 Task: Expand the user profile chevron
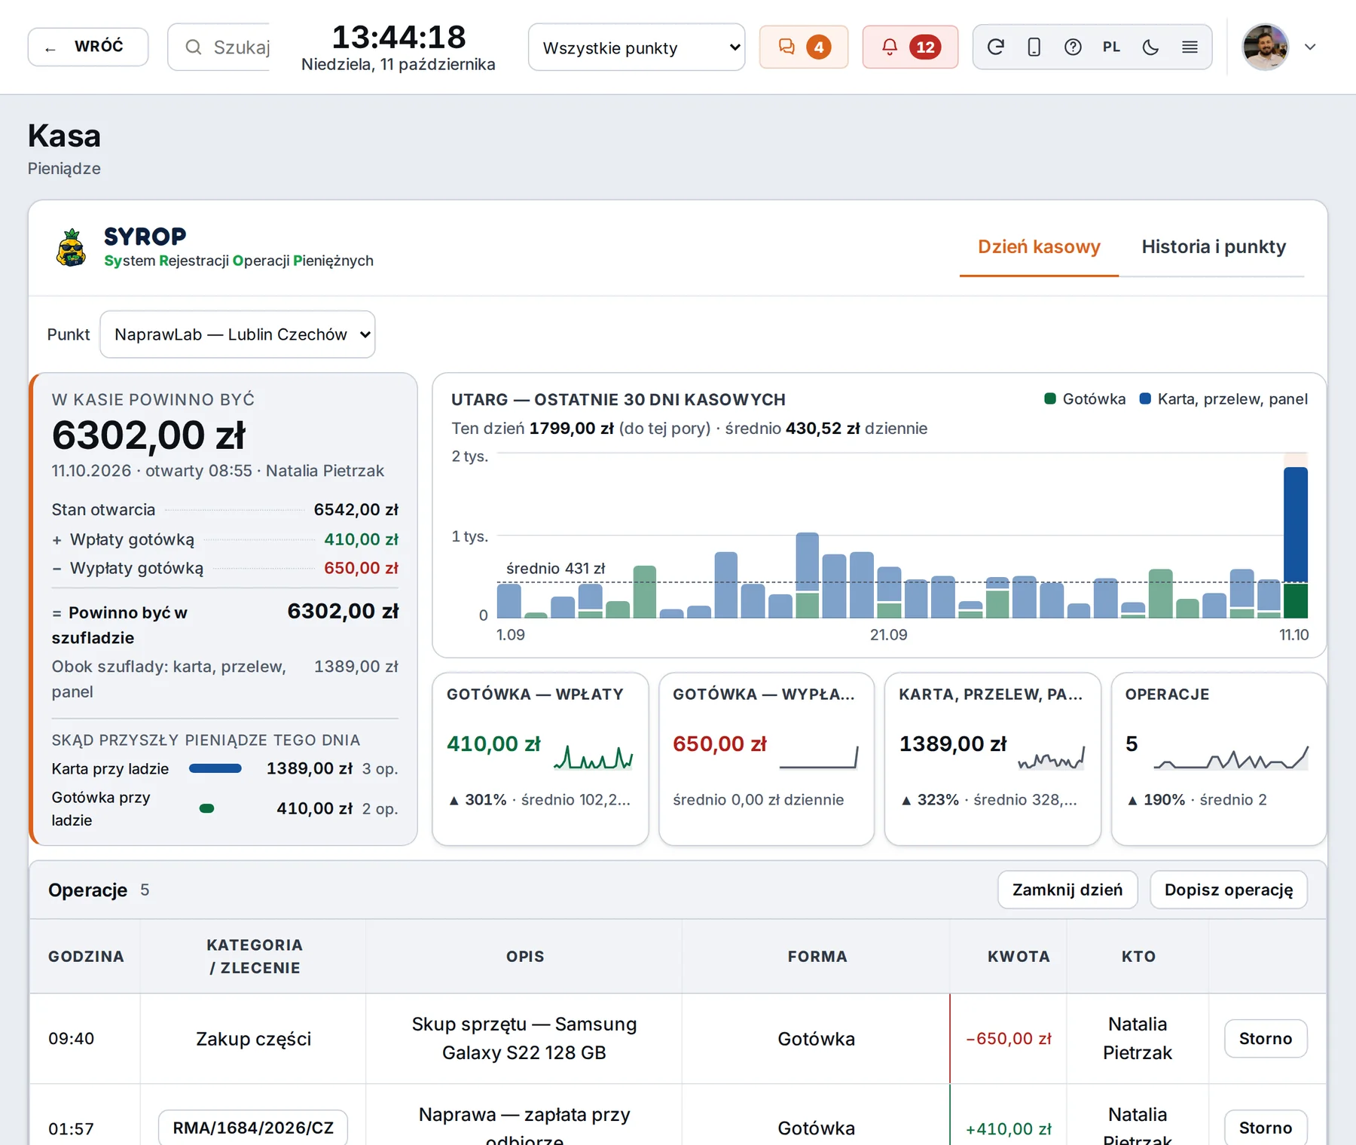pos(1310,47)
